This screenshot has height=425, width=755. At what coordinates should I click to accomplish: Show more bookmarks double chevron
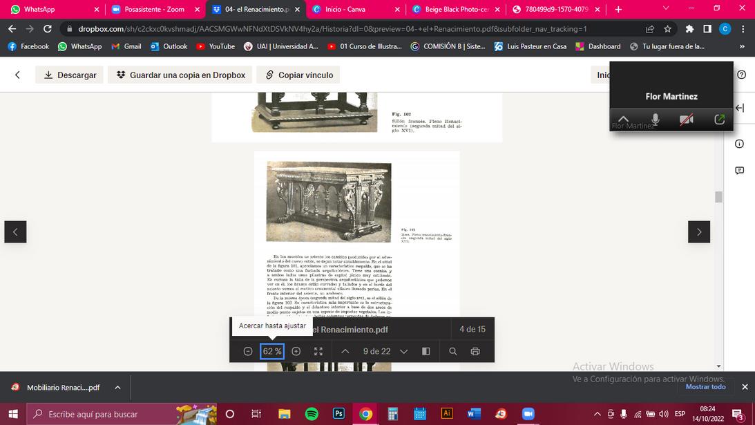pyautogui.click(x=742, y=46)
